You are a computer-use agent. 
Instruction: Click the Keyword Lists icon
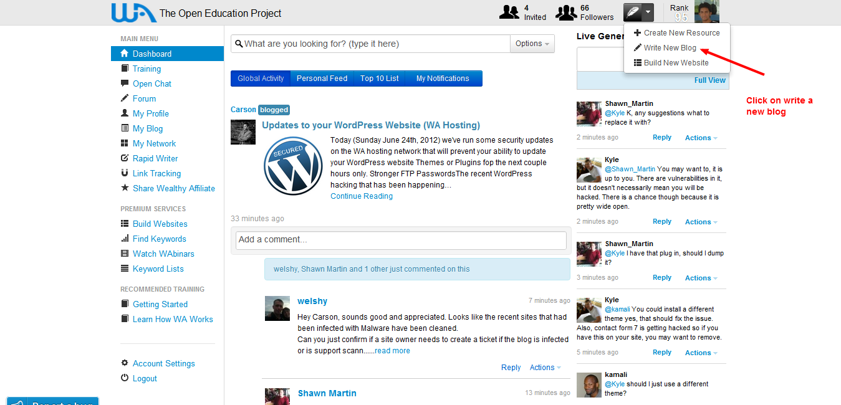tap(125, 269)
